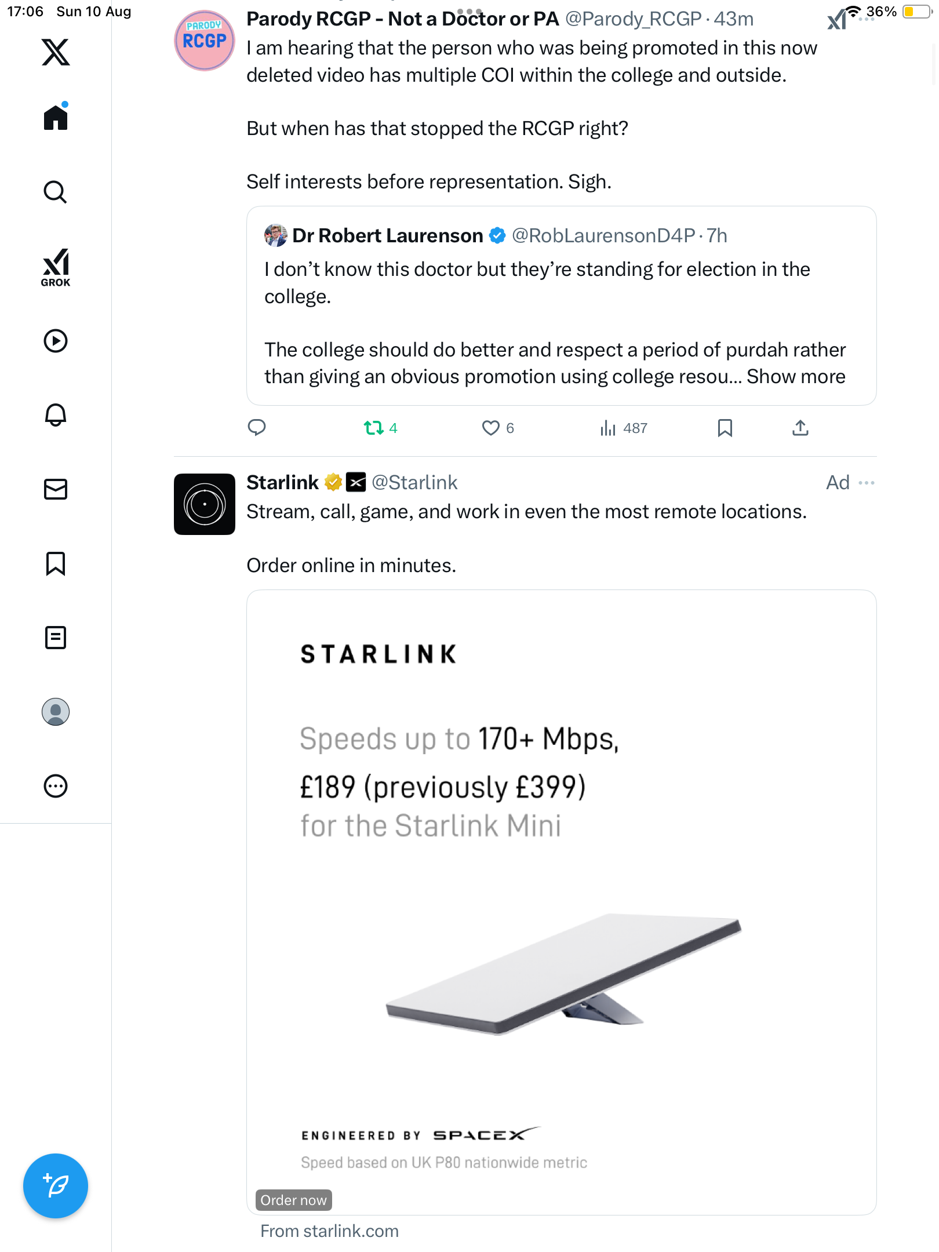Repost the Parody RCGP tweet
Viewport: 939px width, 1252px height.
coord(373,428)
